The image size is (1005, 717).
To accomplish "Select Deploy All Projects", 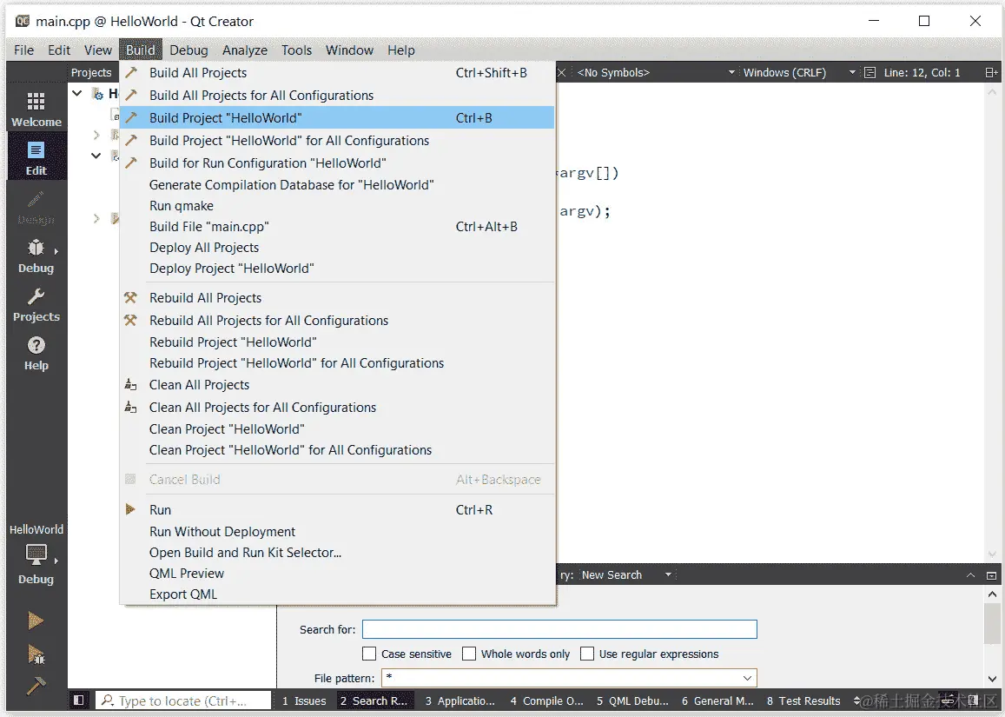I will 337,248.
